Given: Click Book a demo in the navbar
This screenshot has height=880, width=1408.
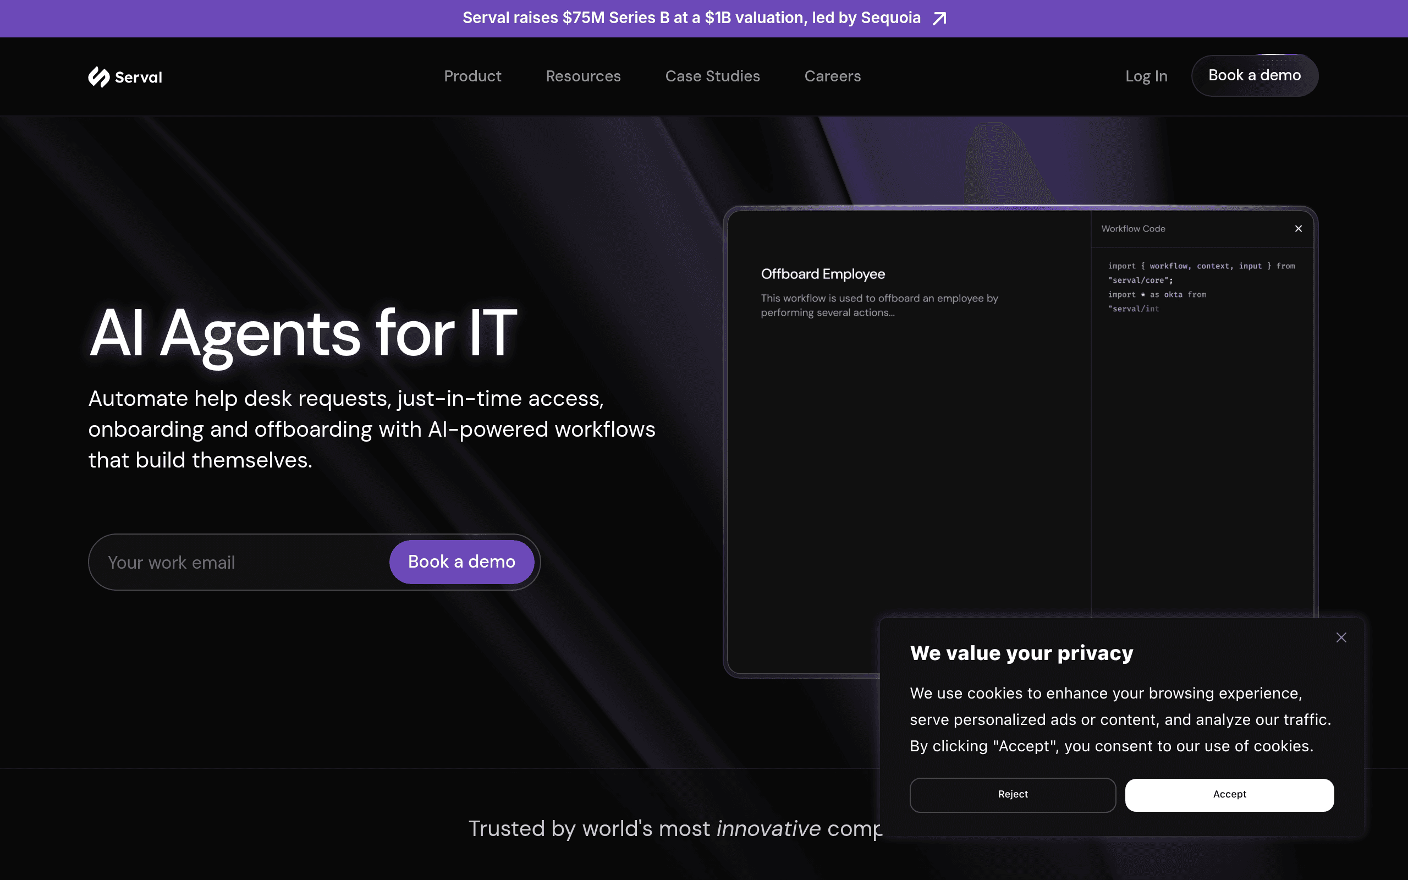Looking at the screenshot, I should (1255, 76).
